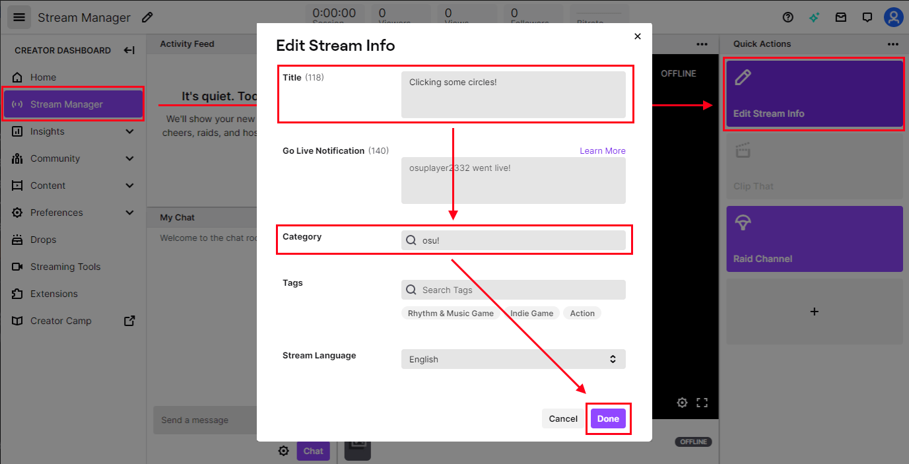Add a new quick action with plus
This screenshot has width=909, height=464.
coord(815,312)
